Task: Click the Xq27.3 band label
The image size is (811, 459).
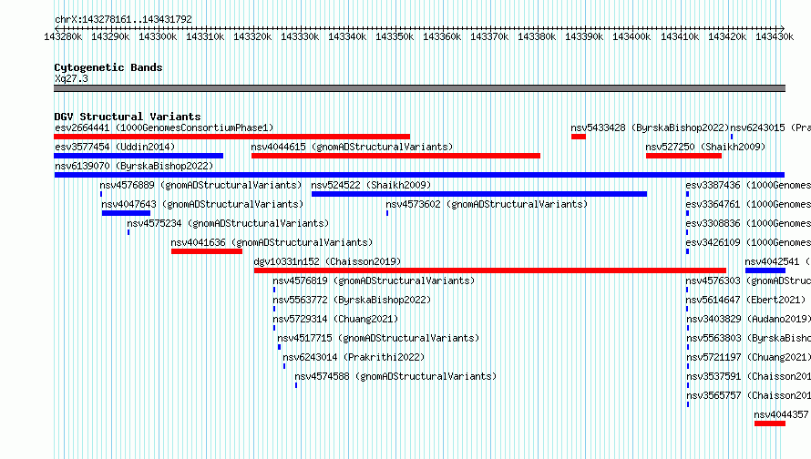Action: [71, 78]
